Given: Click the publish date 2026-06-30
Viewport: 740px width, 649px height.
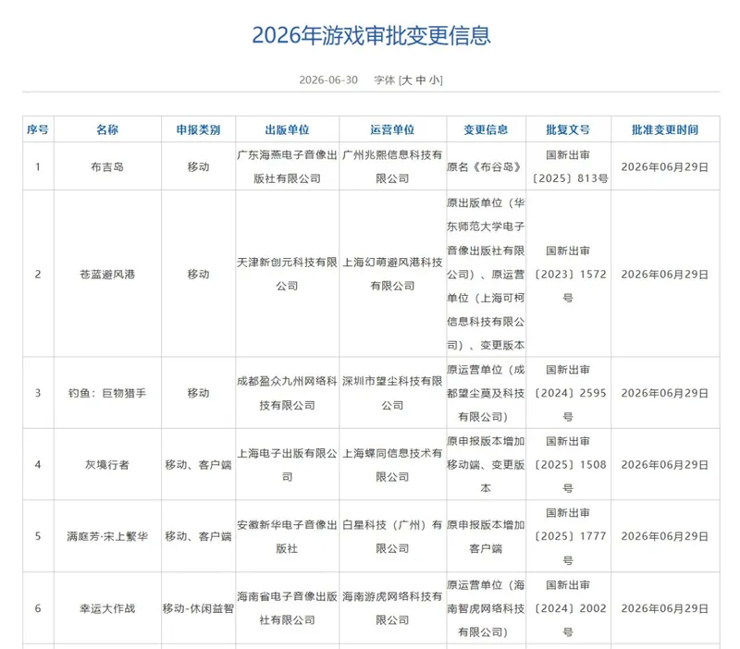Looking at the screenshot, I should click(328, 80).
